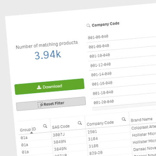Click the 3807J SAS code cell
The height and width of the screenshot is (156, 156).
[x=59, y=135]
